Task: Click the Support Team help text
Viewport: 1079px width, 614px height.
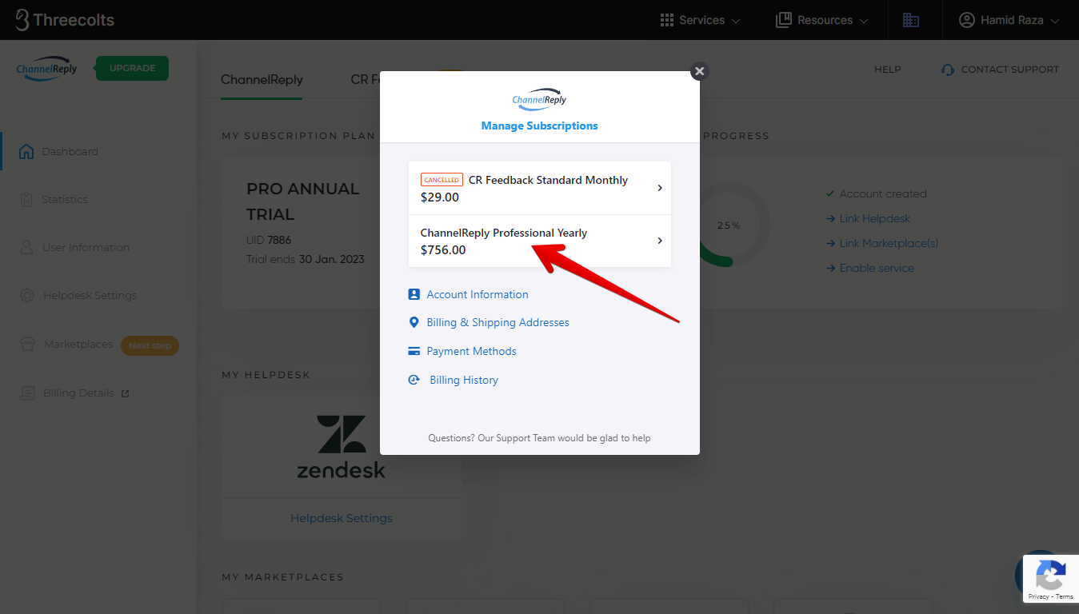Action: click(539, 438)
